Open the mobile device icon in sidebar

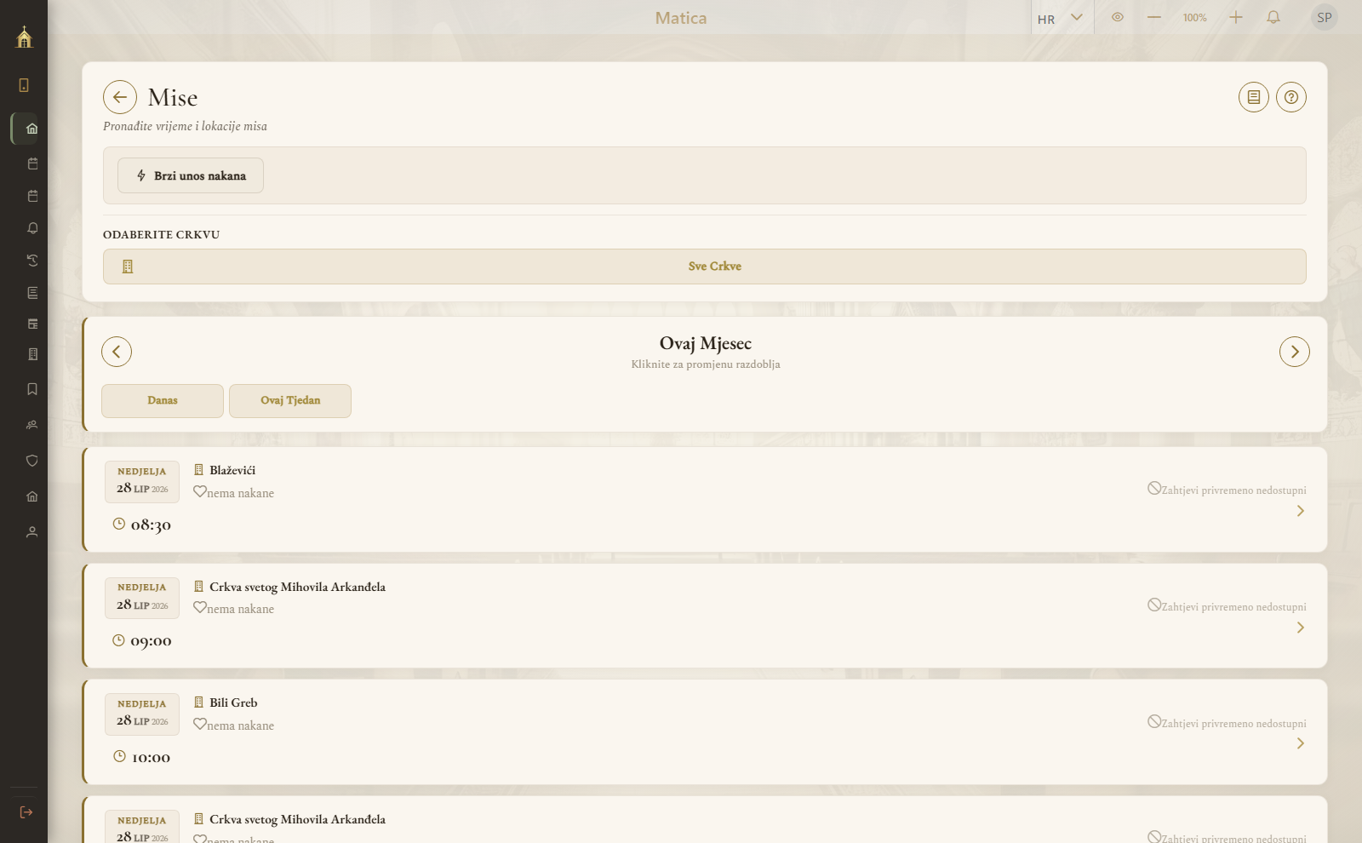click(x=24, y=85)
